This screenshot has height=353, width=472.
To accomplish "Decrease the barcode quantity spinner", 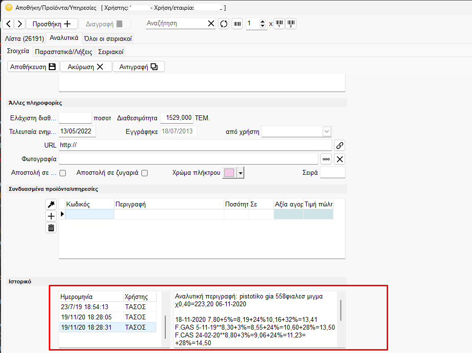I will pos(262,26).
